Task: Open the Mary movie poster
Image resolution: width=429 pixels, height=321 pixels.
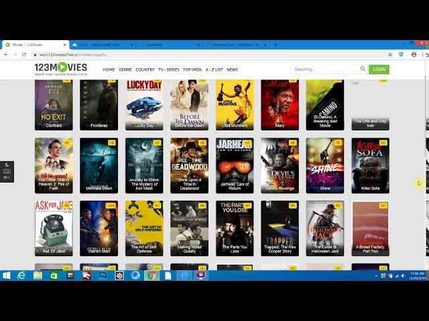Action: pyautogui.click(x=280, y=105)
